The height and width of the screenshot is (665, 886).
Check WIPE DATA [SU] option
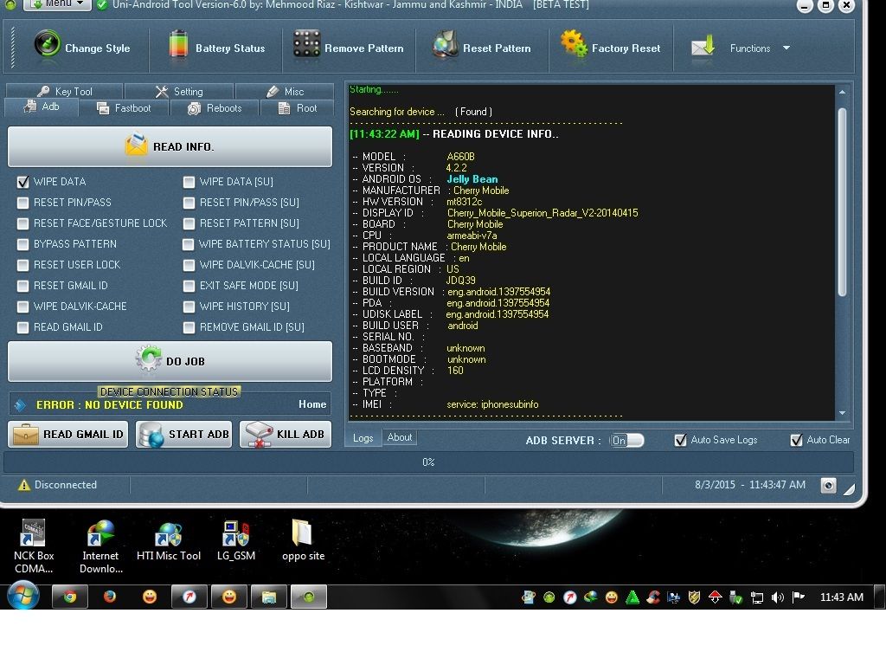pyautogui.click(x=189, y=182)
